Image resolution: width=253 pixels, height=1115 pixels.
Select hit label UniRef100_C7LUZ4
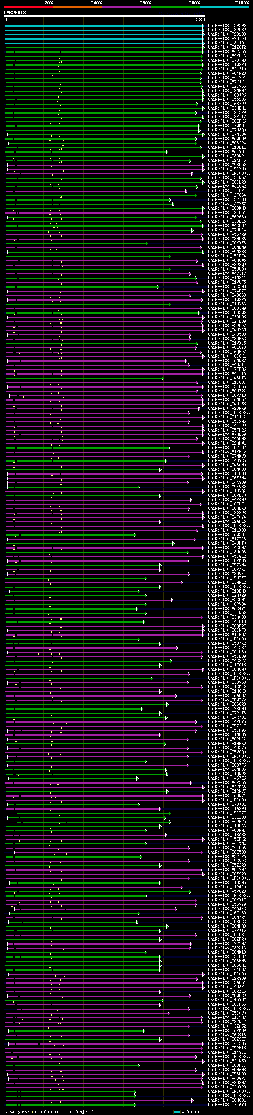point(227,191)
